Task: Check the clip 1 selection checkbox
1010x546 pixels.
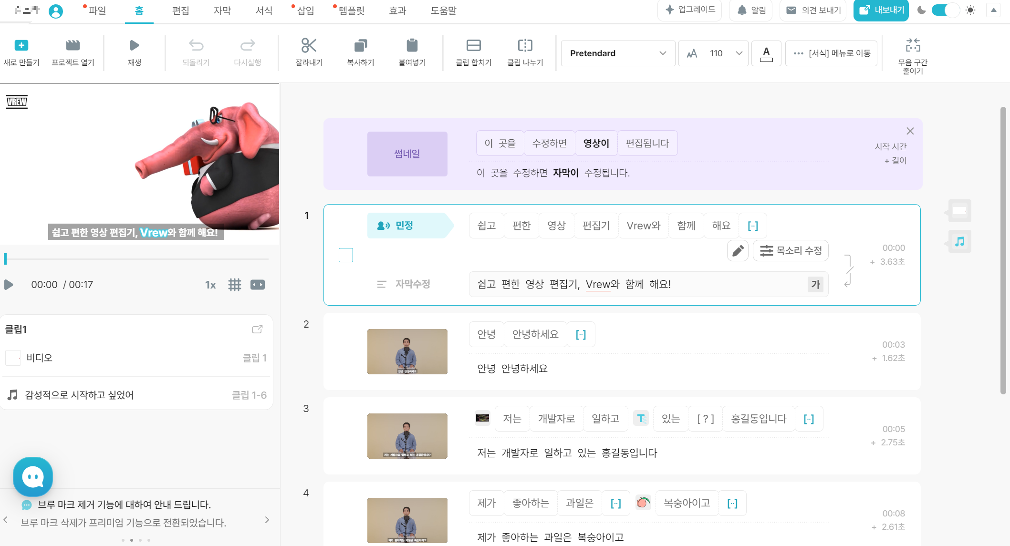Action: [x=346, y=255]
